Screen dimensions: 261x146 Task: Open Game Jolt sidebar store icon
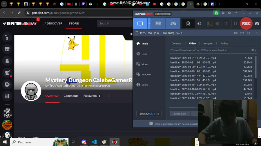coord(7,49)
